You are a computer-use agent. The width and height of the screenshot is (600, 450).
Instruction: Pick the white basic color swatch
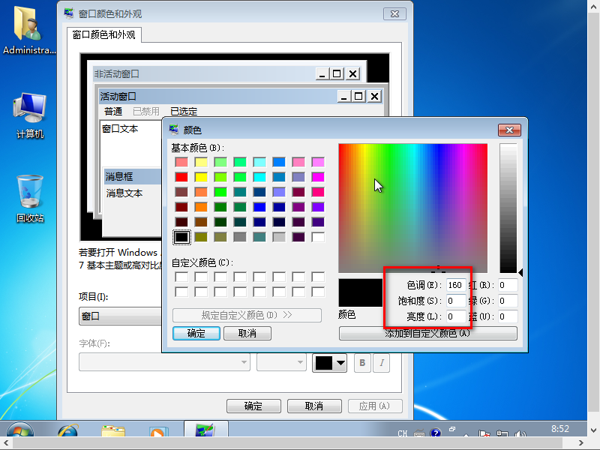318,237
